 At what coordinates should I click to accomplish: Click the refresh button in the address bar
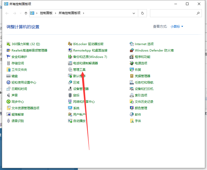tap(143, 13)
